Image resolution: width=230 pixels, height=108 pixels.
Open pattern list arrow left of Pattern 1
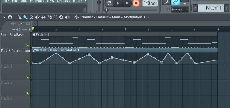click(195, 8)
